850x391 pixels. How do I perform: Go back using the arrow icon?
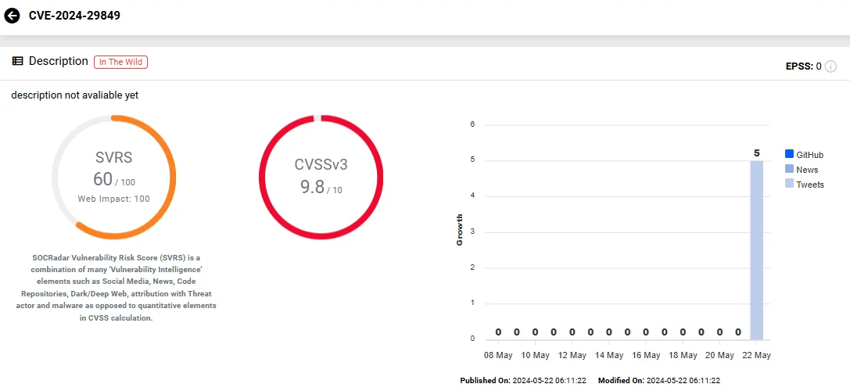point(12,16)
